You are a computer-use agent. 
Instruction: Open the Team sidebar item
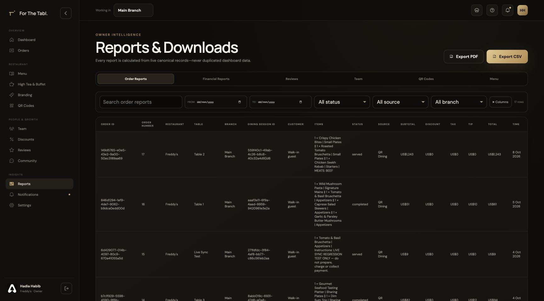pos(39,129)
